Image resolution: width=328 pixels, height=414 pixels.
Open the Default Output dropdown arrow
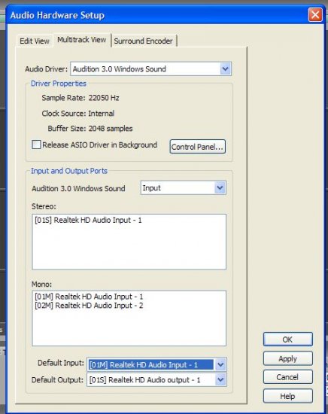click(220, 380)
